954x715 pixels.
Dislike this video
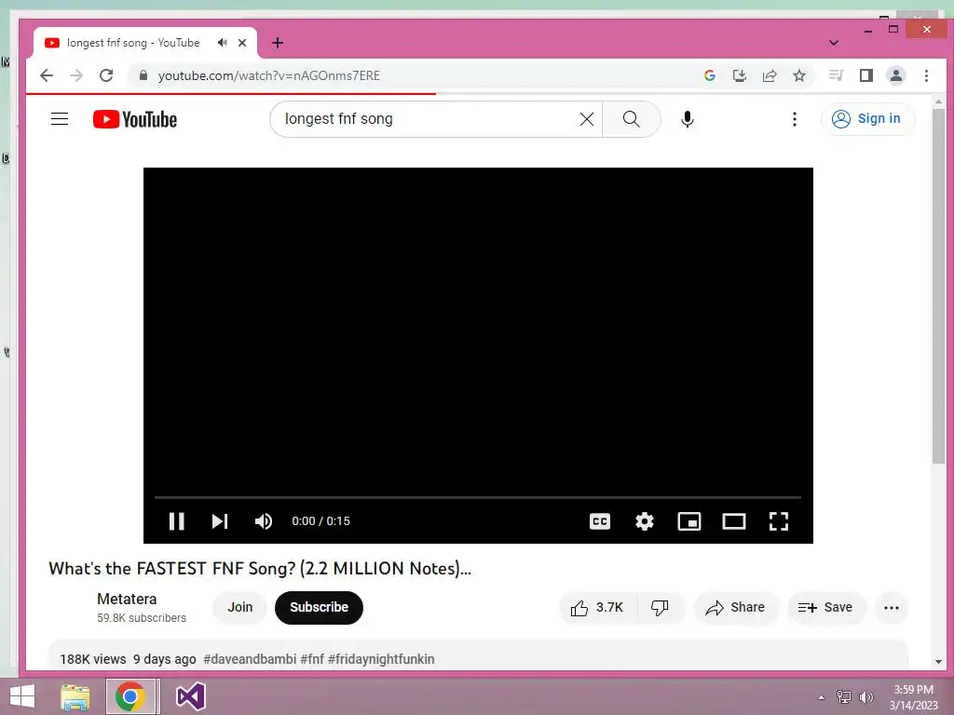coord(661,607)
